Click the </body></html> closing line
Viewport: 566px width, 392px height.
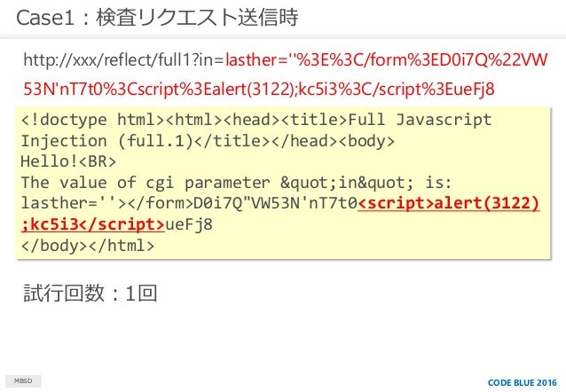tap(88, 246)
